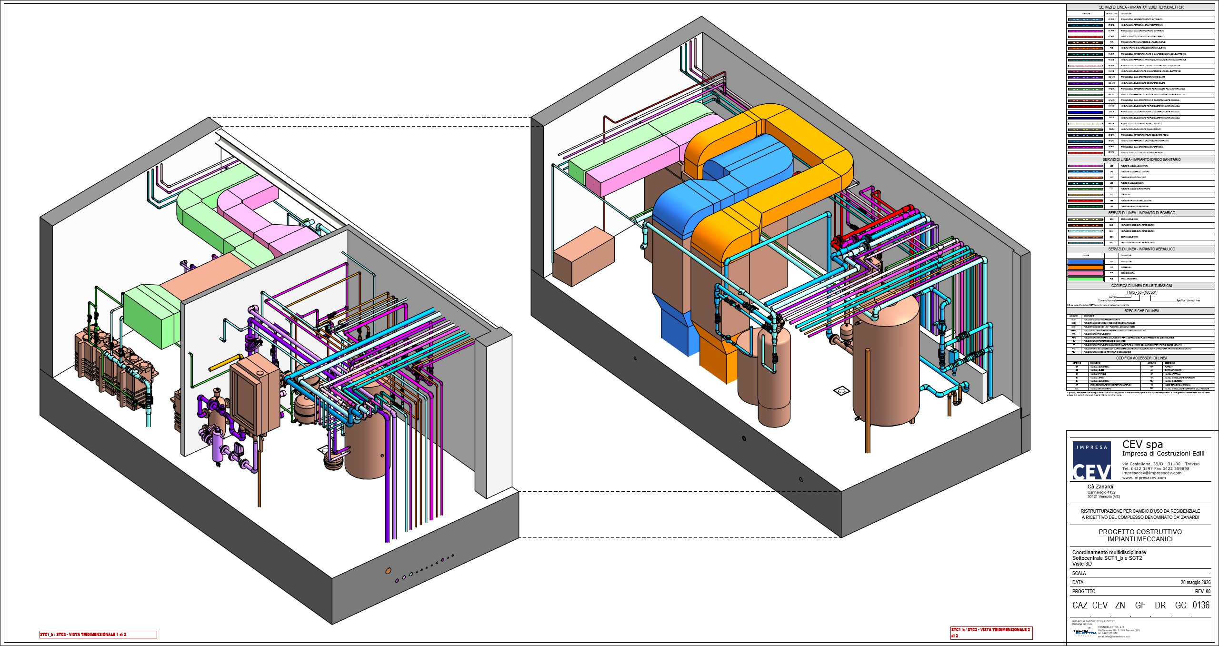Click 'Coordinamento multidisciplinare' text
The width and height of the screenshot is (1219, 646).
pyautogui.click(x=1109, y=552)
